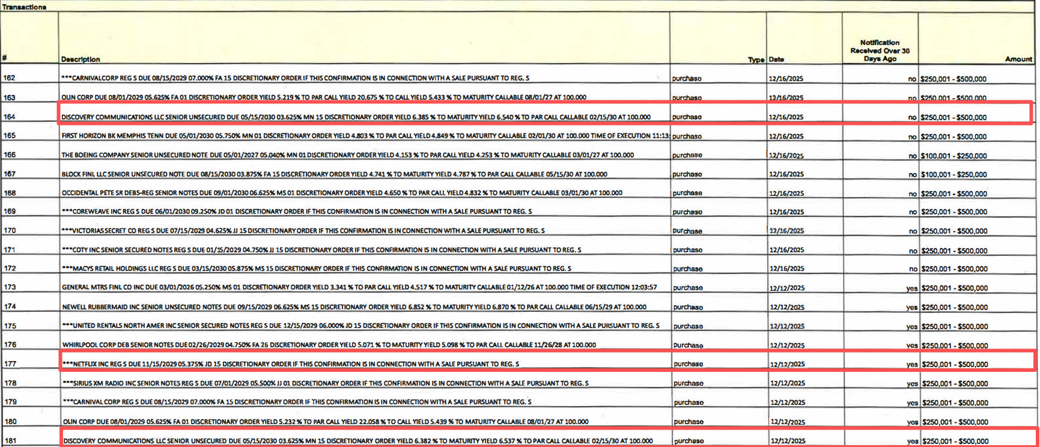
Task: Click the 'purchase' type in row 167
Action: click(687, 174)
